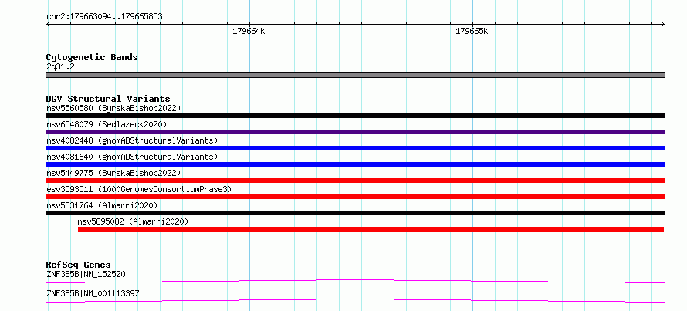Select the ZNF385B NM_001113397 magenta intron line
The image size is (687, 311).
(x=355, y=300)
